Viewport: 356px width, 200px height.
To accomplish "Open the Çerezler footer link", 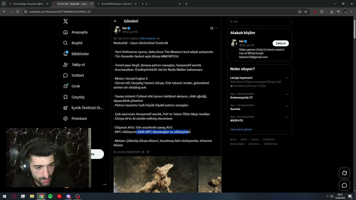I will (x=255, y=139).
